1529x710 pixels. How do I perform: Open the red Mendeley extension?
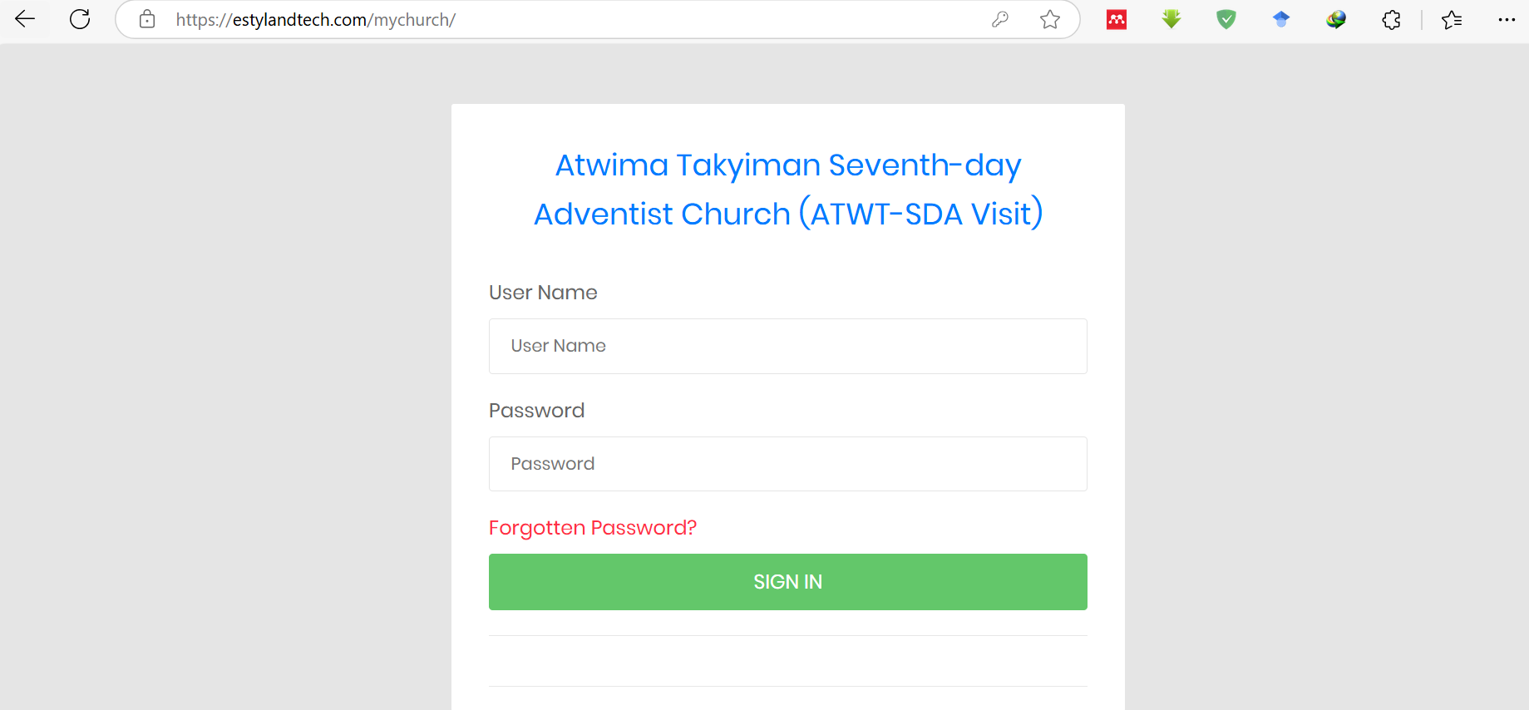pyautogui.click(x=1117, y=19)
